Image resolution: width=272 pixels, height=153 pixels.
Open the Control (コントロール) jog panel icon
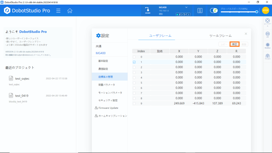(x=267, y=22)
